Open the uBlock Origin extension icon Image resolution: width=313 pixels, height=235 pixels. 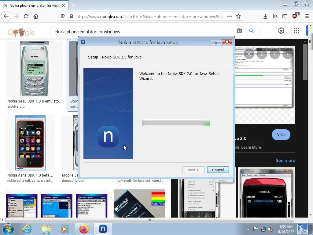click(295, 16)
